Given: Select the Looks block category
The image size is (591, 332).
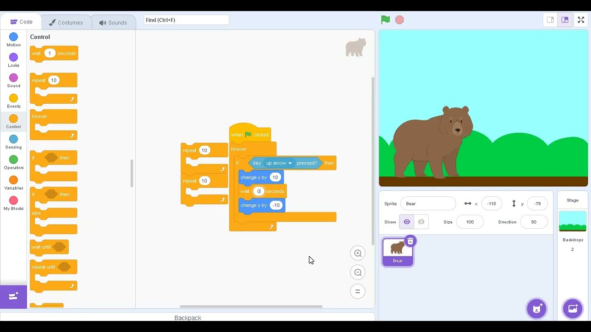Looking at the screenshot, I should (13, 60).
